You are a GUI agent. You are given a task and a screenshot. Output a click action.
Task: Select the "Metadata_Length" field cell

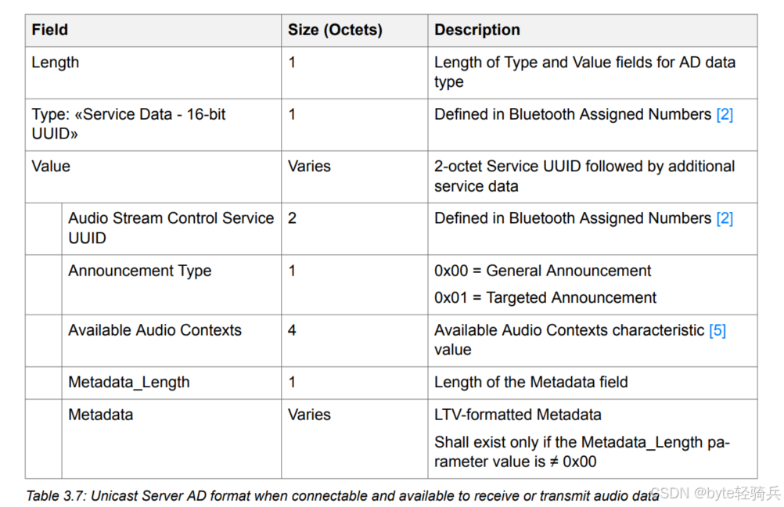128,383
